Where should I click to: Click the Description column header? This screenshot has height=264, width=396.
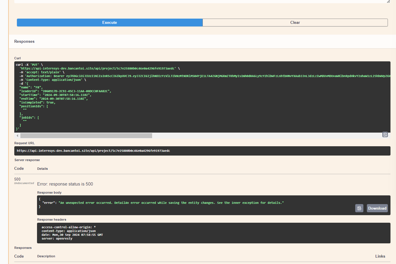pyautogui.click(x=46, y=256)
